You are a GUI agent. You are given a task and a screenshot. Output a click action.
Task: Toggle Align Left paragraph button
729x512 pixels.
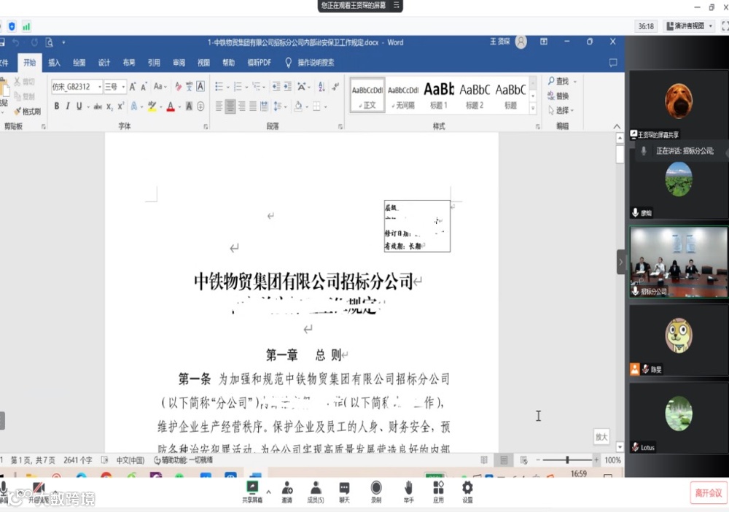pos(219,106)
